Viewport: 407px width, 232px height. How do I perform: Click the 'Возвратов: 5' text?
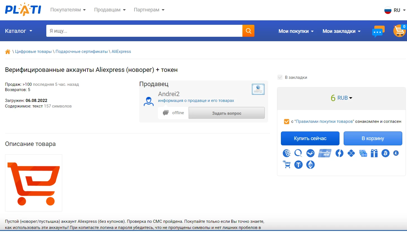point(18,90)
